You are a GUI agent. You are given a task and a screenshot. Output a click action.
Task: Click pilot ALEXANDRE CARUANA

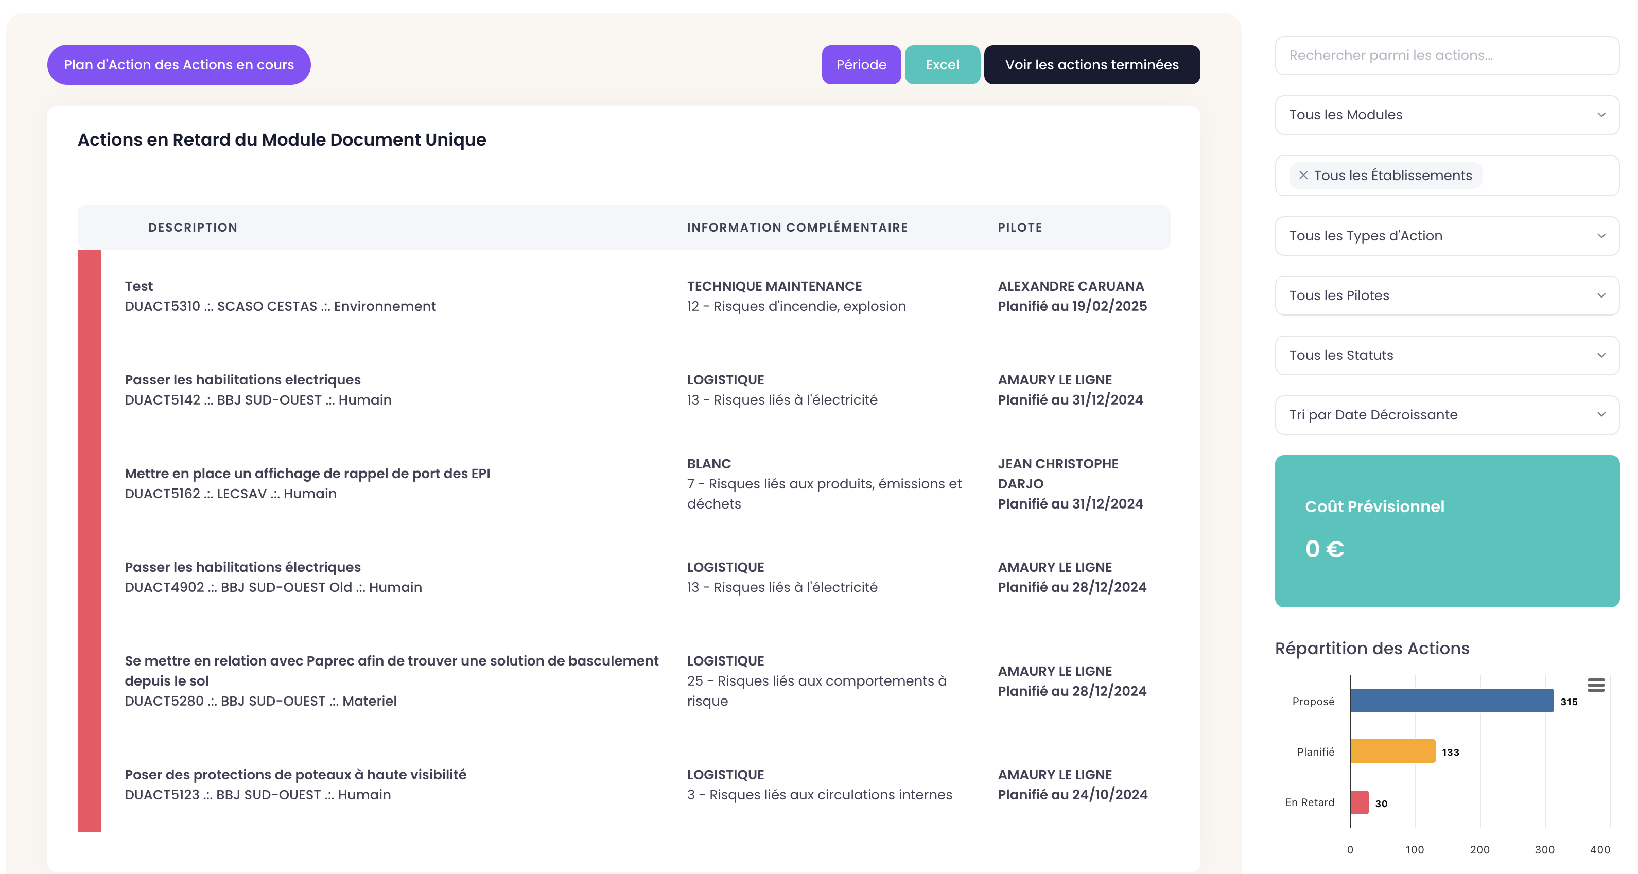tap(1071, 286)
